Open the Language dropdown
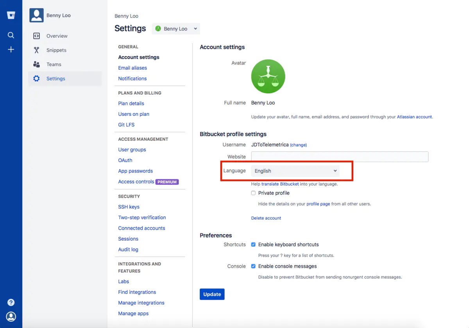This screenshot has height=328, width=469. point(295,171)
